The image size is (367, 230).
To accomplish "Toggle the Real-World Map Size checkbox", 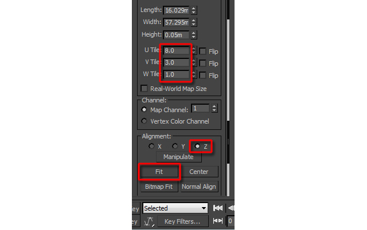I will (x=144, y=89).
